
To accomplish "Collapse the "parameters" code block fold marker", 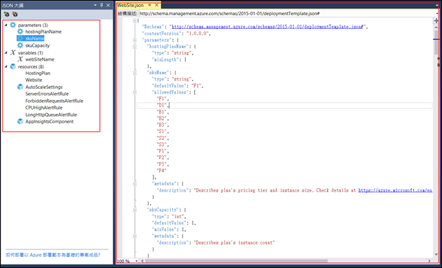I will [x=135, y=40].
